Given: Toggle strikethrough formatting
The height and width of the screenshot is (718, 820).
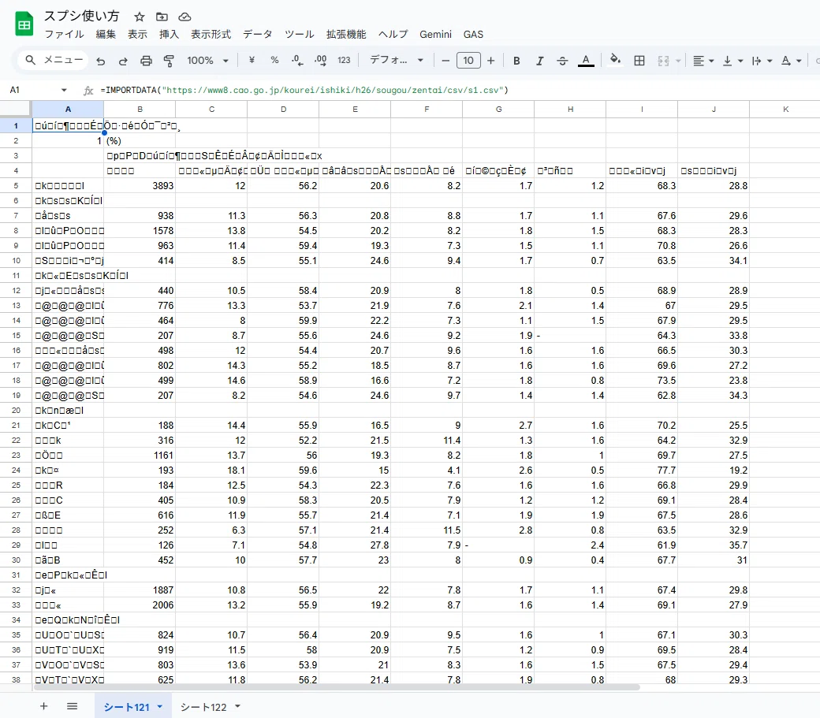Looking at the screenshot, I should coord(562,61).
